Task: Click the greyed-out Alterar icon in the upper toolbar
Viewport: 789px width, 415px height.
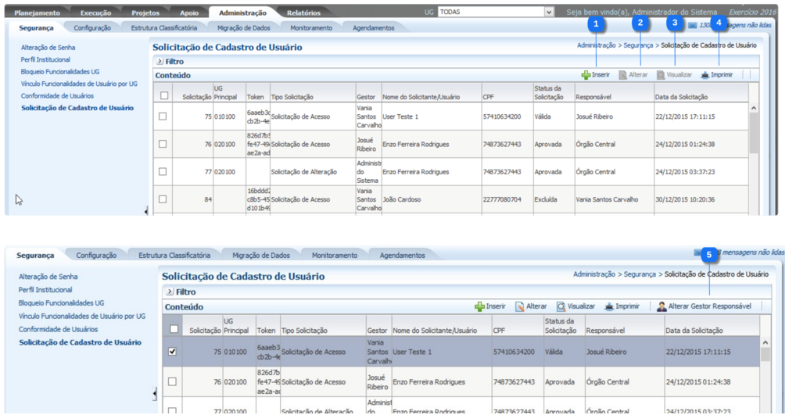Action: pos(622,75)
